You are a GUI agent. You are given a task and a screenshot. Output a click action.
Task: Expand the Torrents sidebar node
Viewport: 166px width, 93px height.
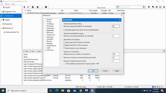coord(2,16)
